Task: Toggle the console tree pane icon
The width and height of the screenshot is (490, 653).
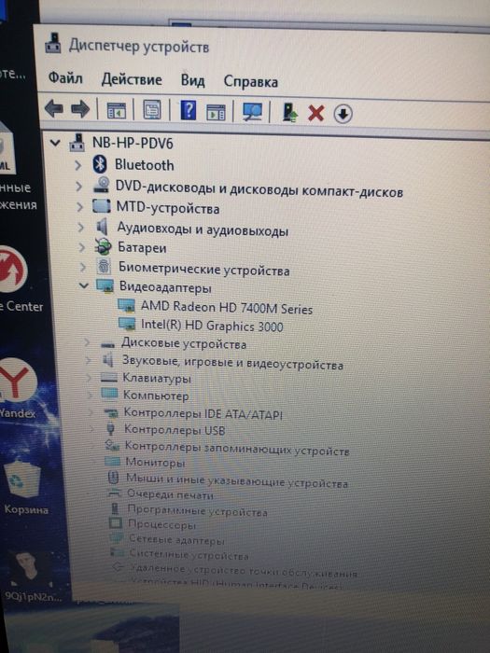Action: click(117, 110)
